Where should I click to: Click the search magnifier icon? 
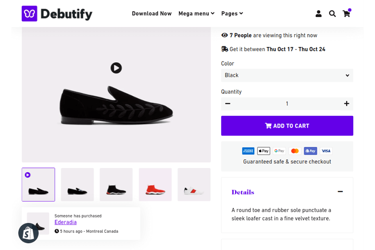coord(332,13)
